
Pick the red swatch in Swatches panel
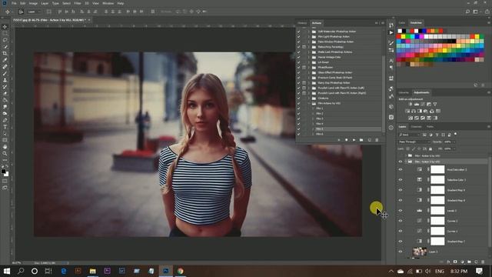coord(400,37)
